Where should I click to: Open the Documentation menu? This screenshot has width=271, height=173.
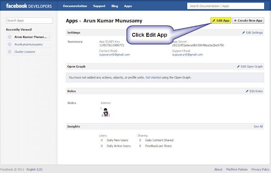pyautogui.click(x=75, y=6)
